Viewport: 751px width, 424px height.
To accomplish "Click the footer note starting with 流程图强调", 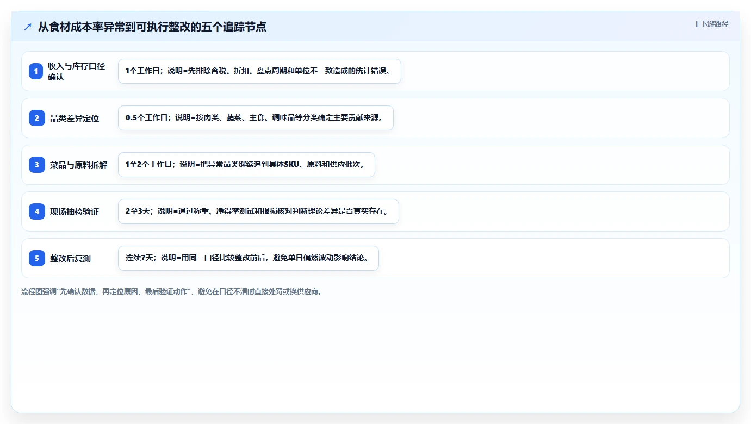I will point(171,291).
